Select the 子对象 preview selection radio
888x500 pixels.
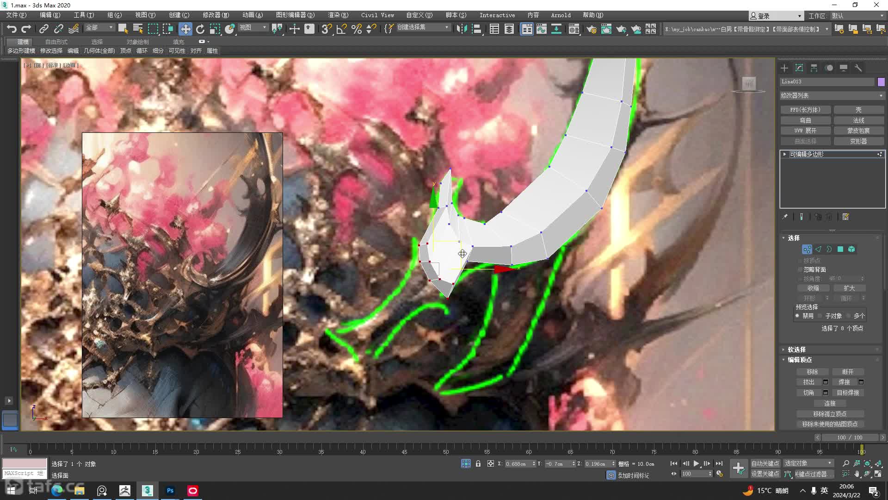[820, 316]
